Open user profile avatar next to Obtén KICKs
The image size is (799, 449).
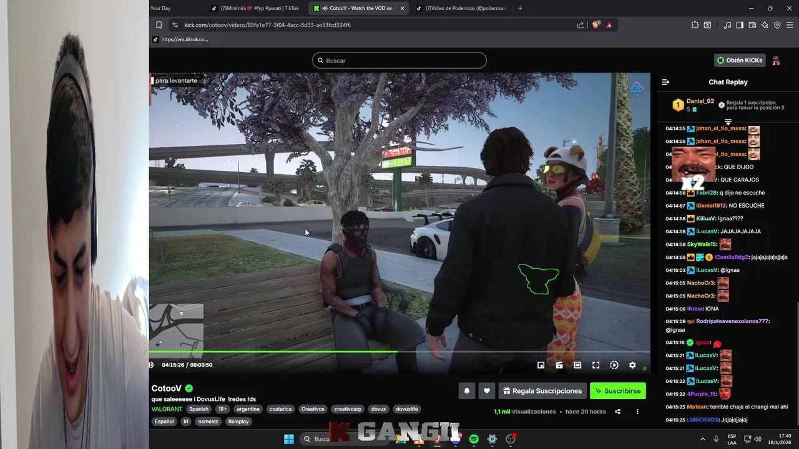(x=776, y=60)
